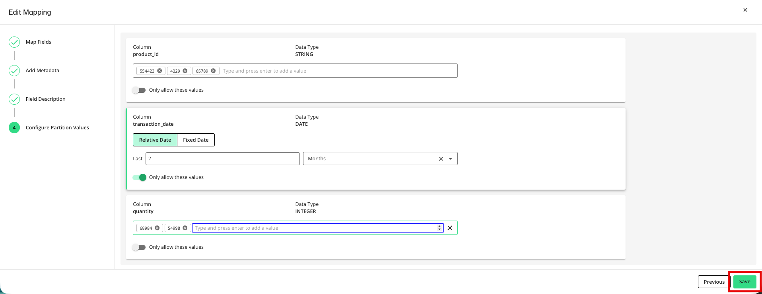Remove the 68984 quantity chip
The width and height of the screenshot is (762, 294).
pos(157,228)
